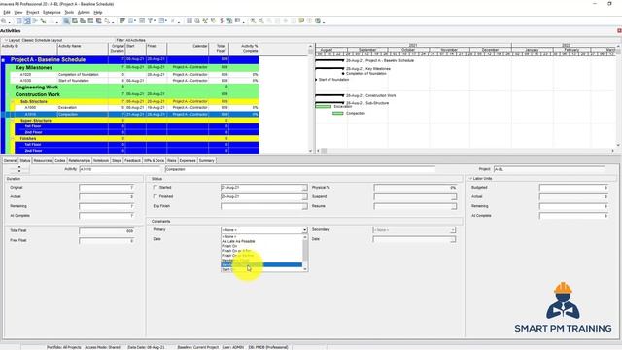The height and width of the screenshot is (350, 622).
Task: Open the Finished date picker button
Action: tap(304, 196)
